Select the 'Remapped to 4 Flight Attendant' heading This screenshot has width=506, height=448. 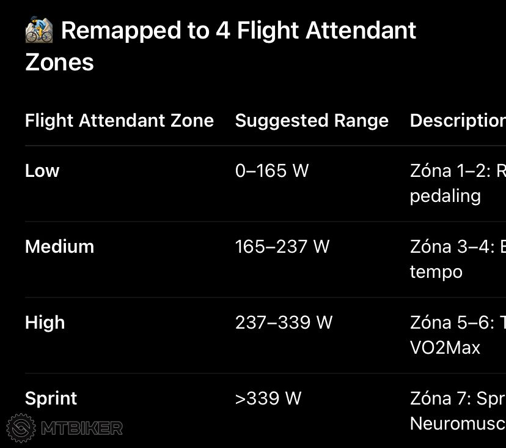[238, 30]
